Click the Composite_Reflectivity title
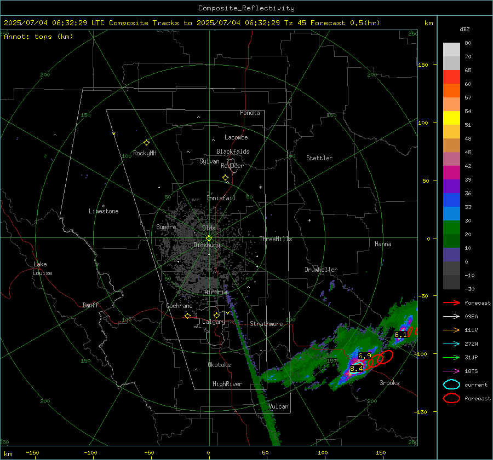Image resolution: width=493 pixels, height=460 pixels. (x=246, y=8)
